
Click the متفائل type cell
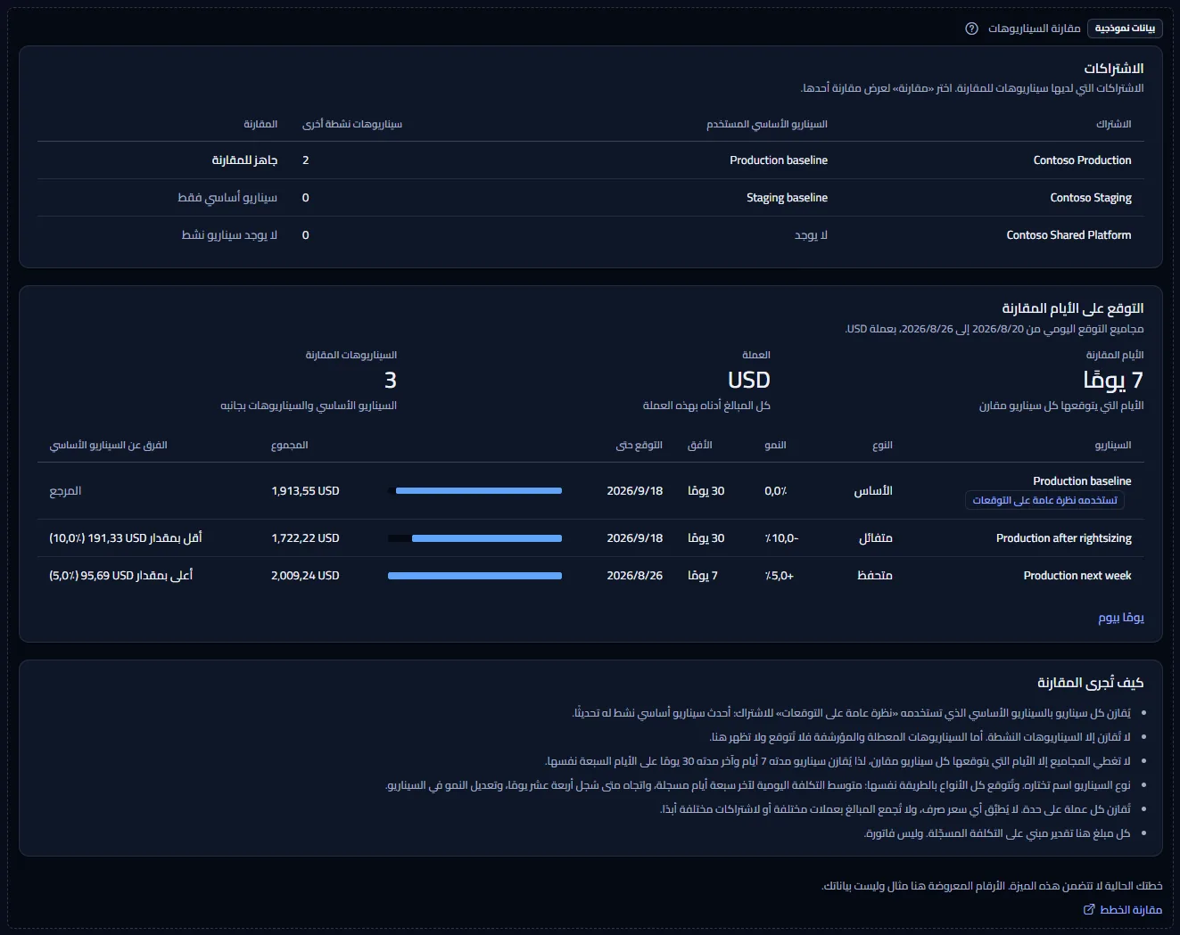click(x=875, y=538)
